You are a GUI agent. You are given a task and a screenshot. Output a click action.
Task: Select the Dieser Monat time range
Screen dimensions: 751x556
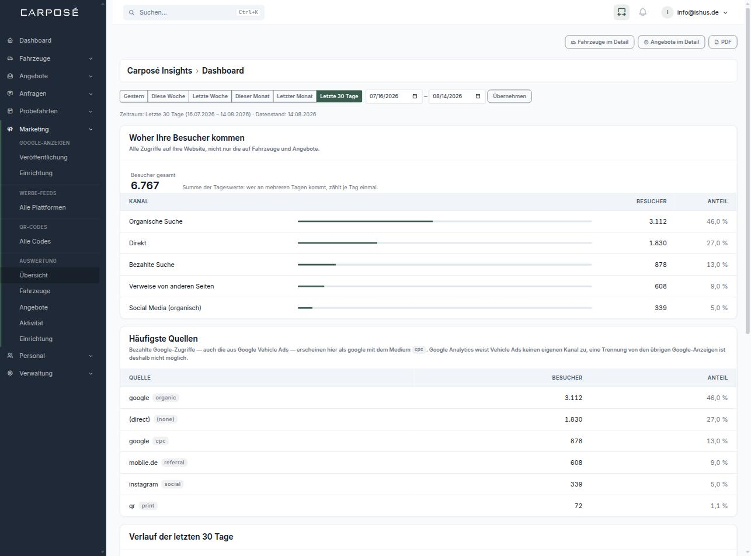point(252,96)
